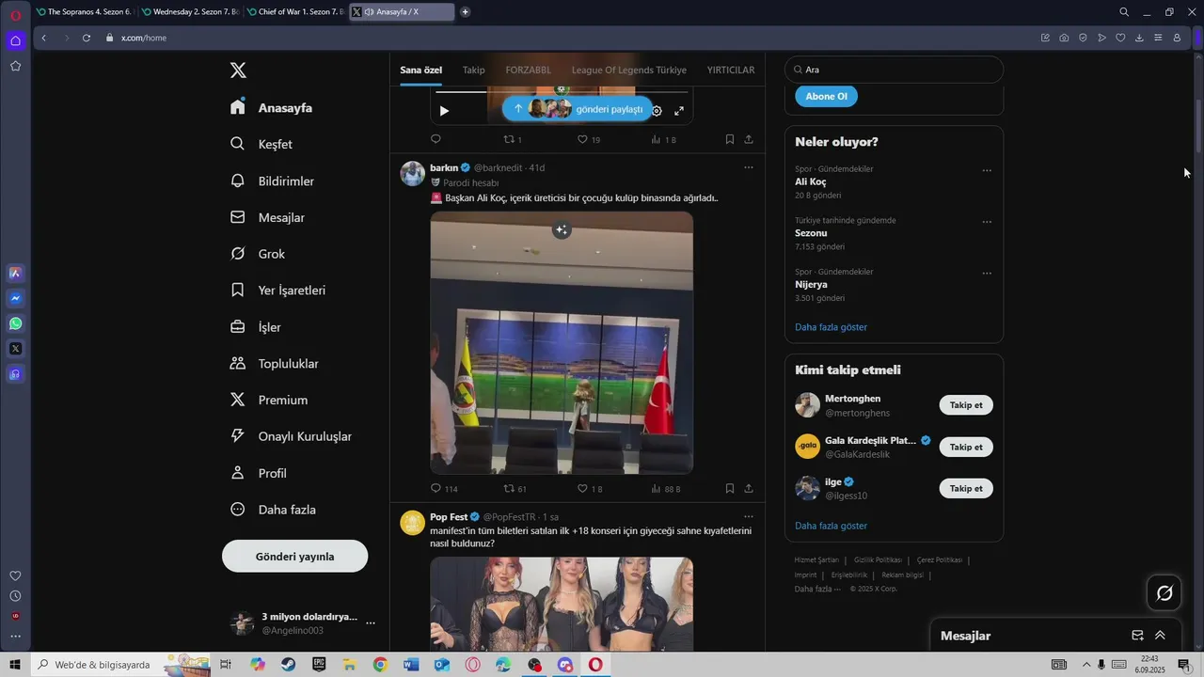Open Gizlilik Politikası footer link
Viewport: 1204px width, 677px height.
(878, 560)
